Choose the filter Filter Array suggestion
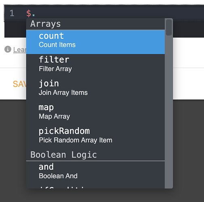The image size is (204, 202). click(x=95, y=66)
